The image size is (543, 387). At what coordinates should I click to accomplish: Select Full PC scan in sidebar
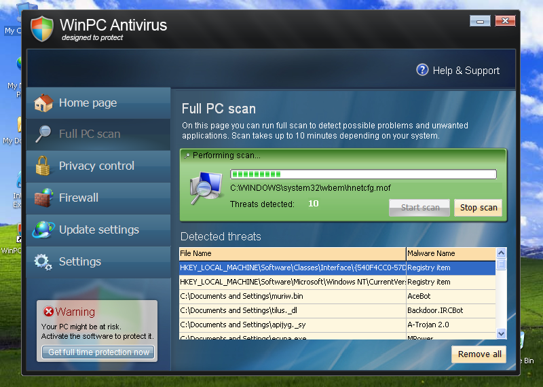(98, 134)
